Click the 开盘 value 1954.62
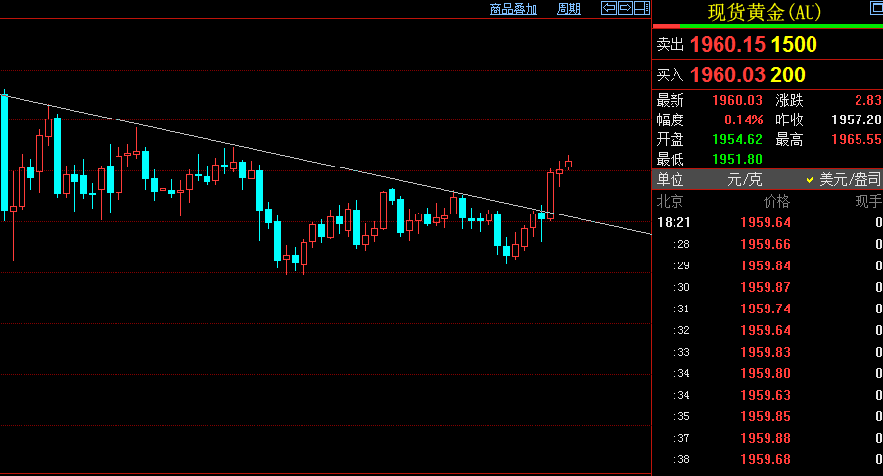Viewport: 883px width, 476px height. tap(736, 139)
